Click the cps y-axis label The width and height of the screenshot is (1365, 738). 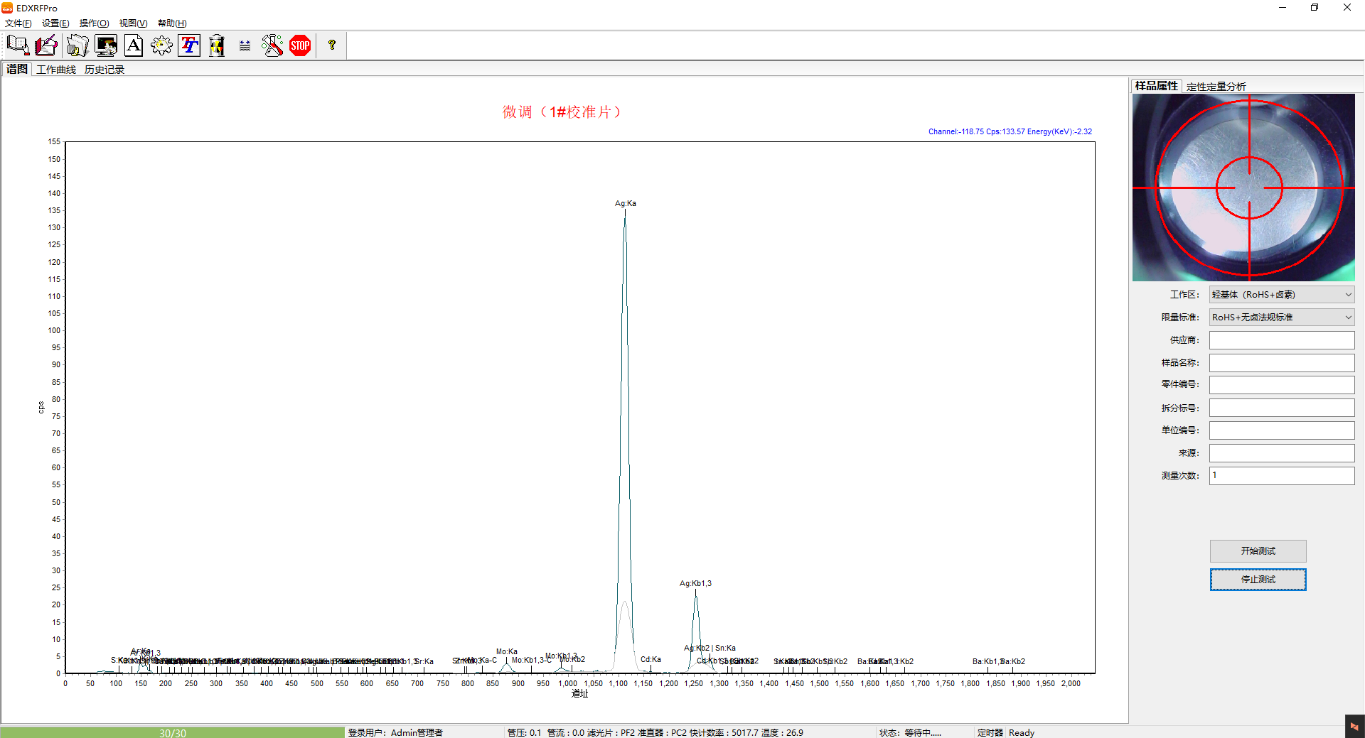click(x=41, y=408)
